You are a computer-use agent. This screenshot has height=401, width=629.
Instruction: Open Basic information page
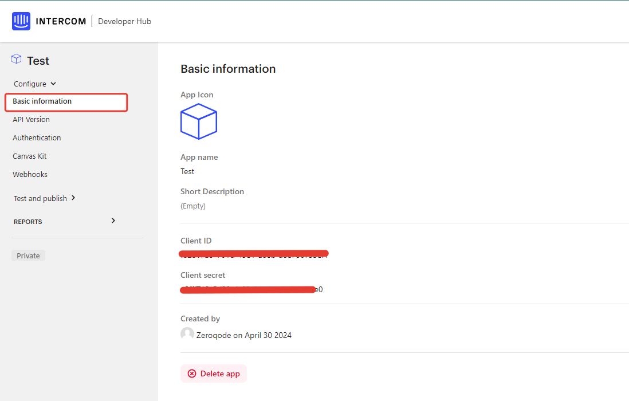click(x=42, y=101)
